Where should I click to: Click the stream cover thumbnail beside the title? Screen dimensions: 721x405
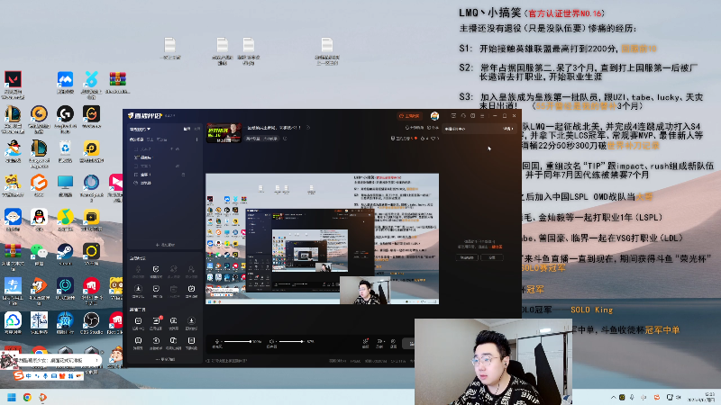coord(224,132)
